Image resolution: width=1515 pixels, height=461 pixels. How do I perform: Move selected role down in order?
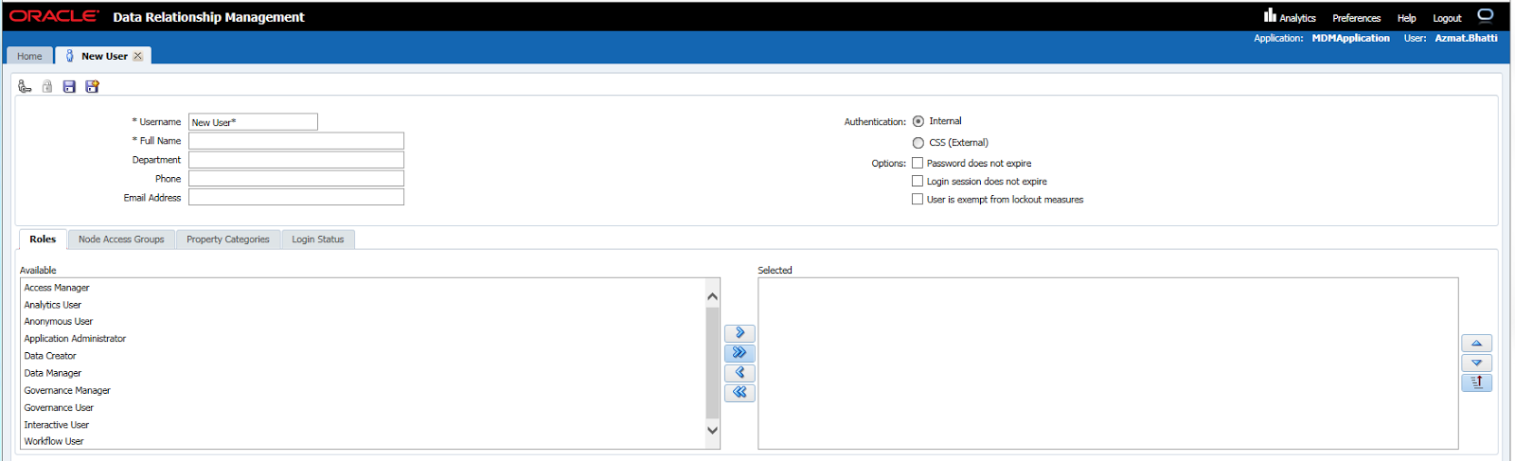pyautogui.click(x=1476, y=363)
